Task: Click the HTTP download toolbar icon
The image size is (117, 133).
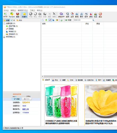Action: point(5,15)
